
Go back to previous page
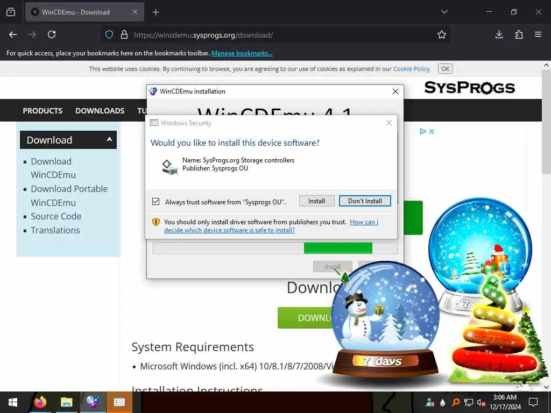(x=13, y=34)
